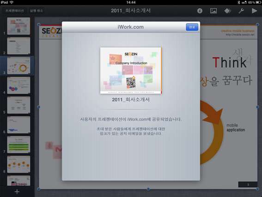Tap the 실행 취소 undo button

(37, 11)
